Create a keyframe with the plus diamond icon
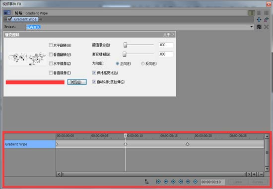 (x=188, y=182)
